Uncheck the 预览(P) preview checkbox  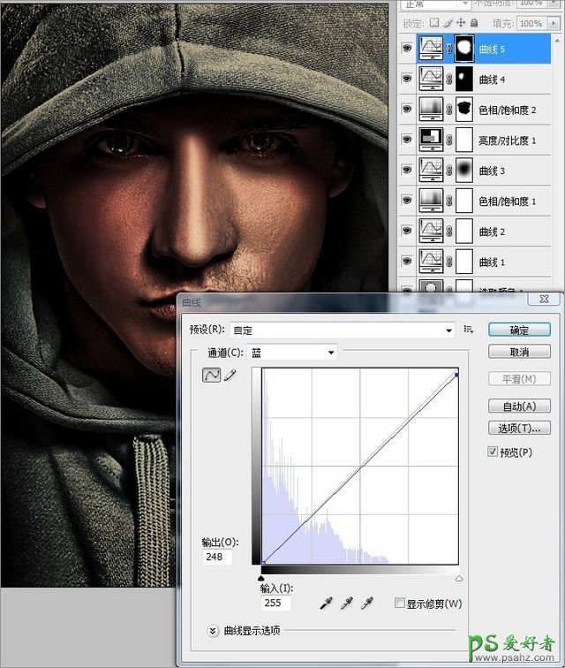tap(493, 452)
